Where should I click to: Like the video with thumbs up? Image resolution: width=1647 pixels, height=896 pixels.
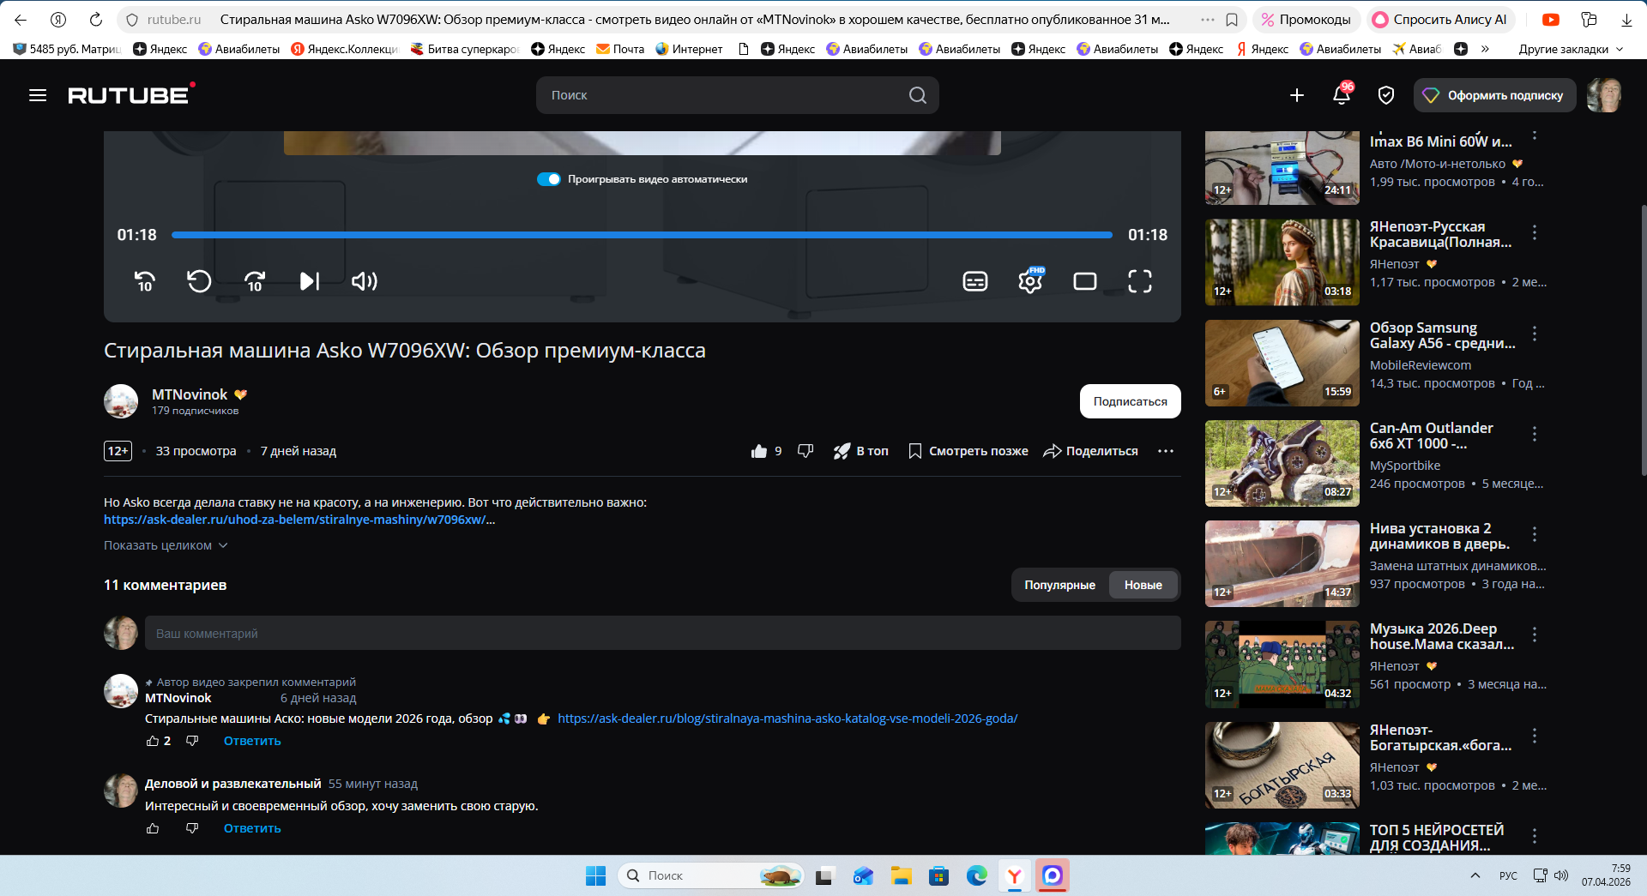[x=759, y=451]
